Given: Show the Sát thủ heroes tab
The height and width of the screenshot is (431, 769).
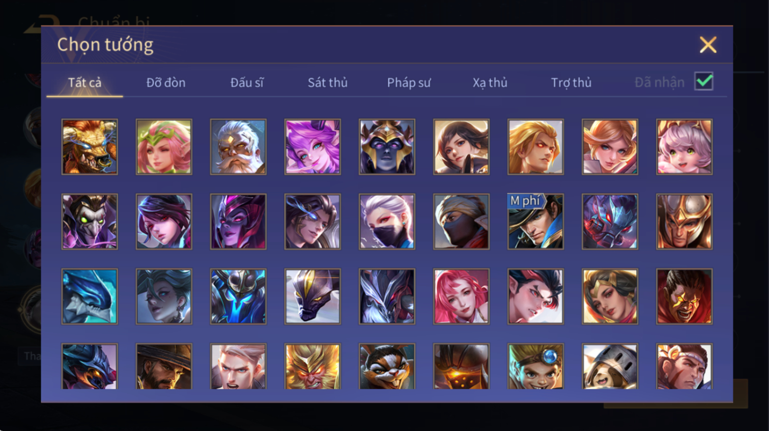Looking at the screenshot, I should [328, 82].
